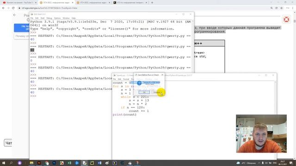Reload the browser page
Image resolution: width=296 pixels, height=166 pixels.
coord(13,8)
